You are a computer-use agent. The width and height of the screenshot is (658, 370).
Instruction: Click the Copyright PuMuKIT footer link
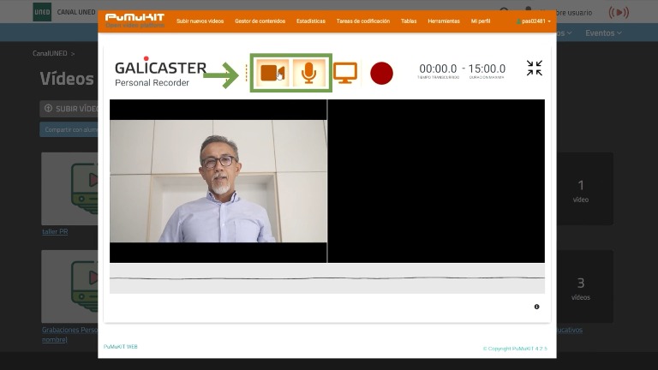point(515,349)
